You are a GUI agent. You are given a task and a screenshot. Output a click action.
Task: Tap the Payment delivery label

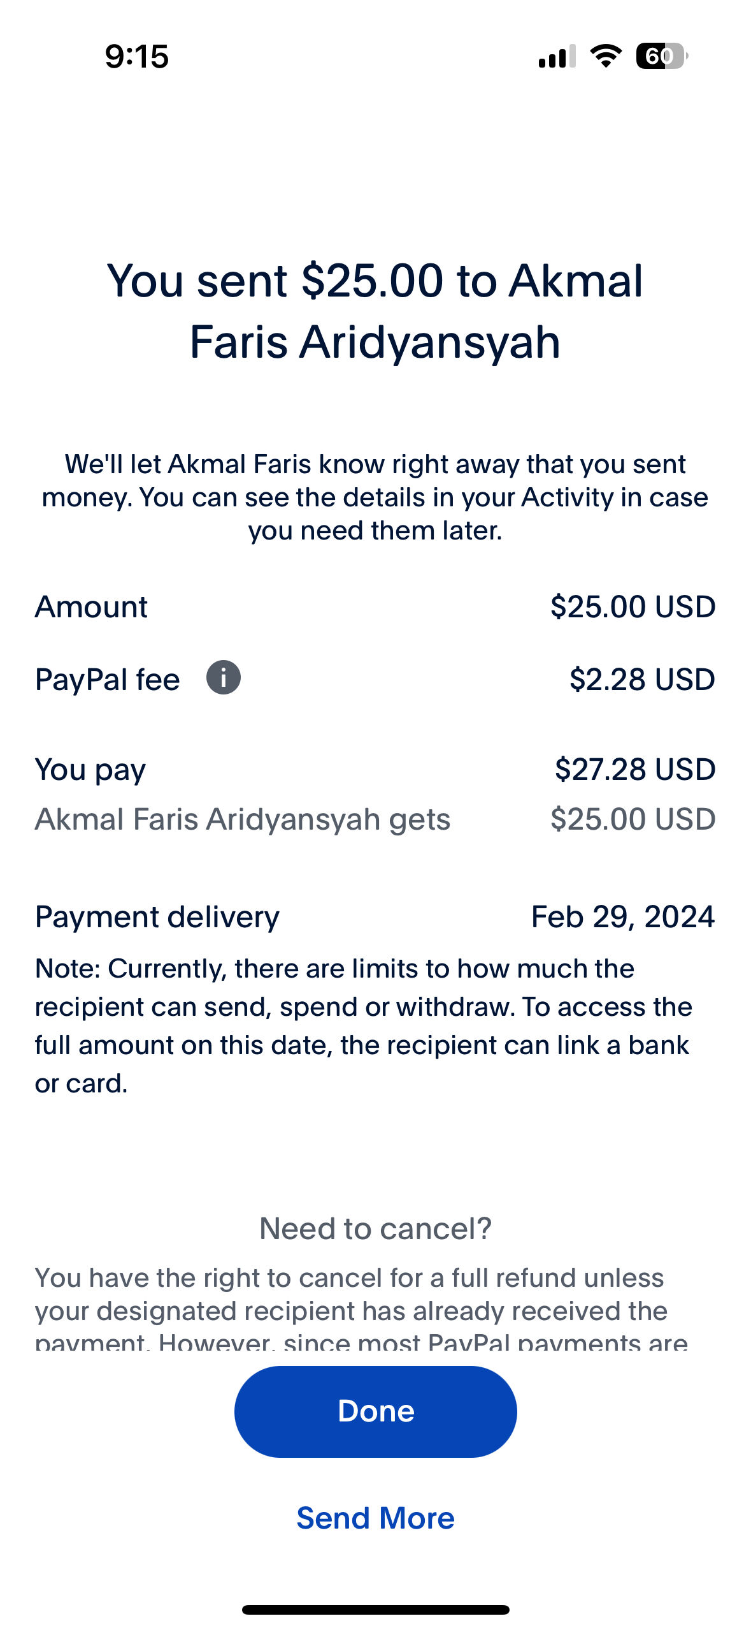click(x=157, y=916)
